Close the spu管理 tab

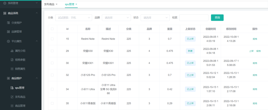click(x=76, y=4)
